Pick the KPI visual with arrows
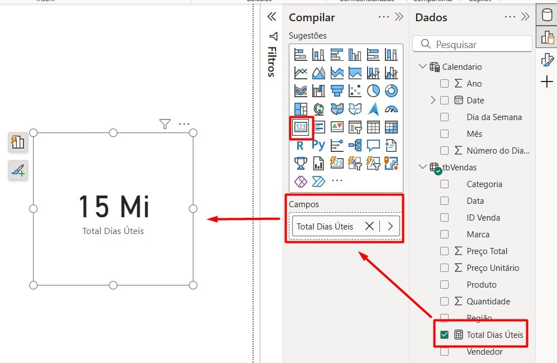The height and width of the screenshot is (363, 557). point(337,127)
